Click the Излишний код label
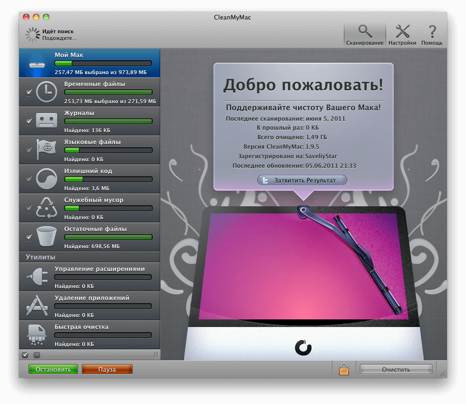Viewport: 466px width, 404px height. 88,171
